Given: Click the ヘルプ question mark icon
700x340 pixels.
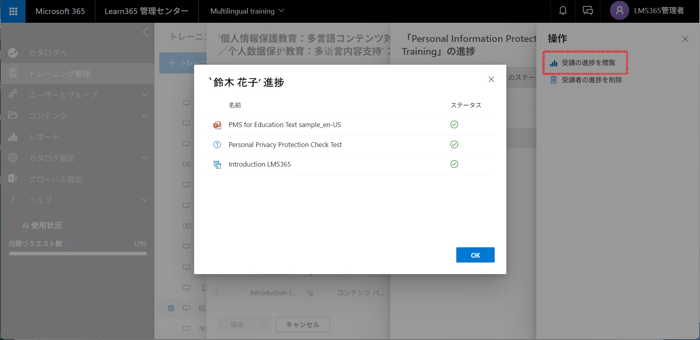Looking at the screenshot, I should click(12, 200).
